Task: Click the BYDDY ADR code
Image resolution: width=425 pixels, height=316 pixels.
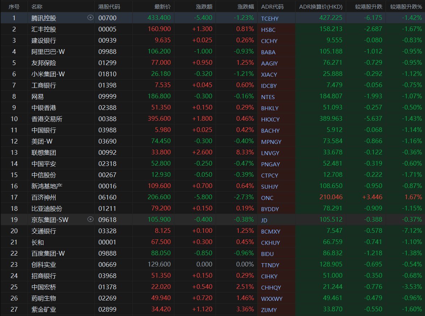Action: (x=270, y=209)
